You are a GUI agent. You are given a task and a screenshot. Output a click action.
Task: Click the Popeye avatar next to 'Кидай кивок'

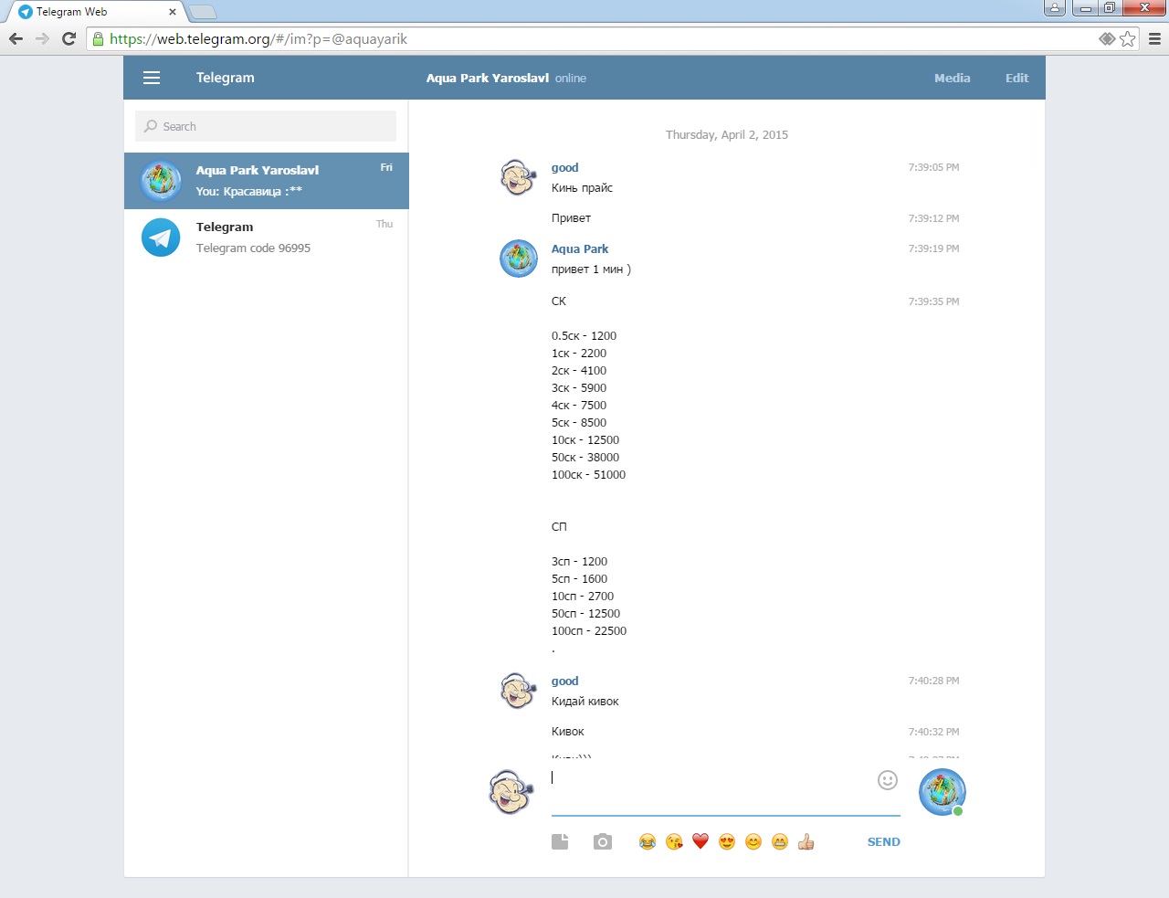coord(518,691)
